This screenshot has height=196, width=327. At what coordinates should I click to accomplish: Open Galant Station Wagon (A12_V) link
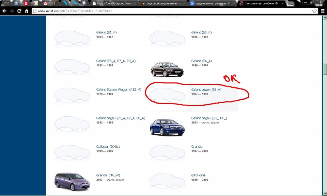(x=119, y=89)
